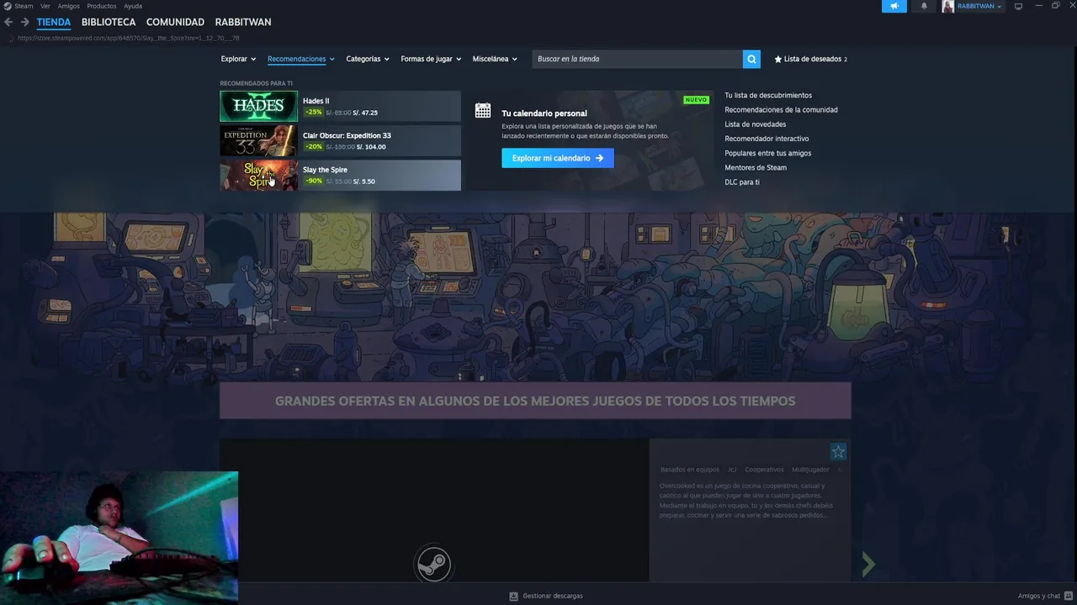Click Tu calendario personal heading

coord(544,113)
